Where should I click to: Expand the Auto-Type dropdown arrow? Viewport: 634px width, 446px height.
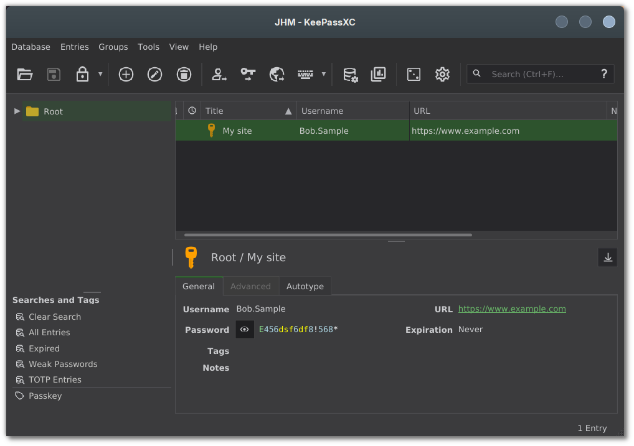coord(323,75)
